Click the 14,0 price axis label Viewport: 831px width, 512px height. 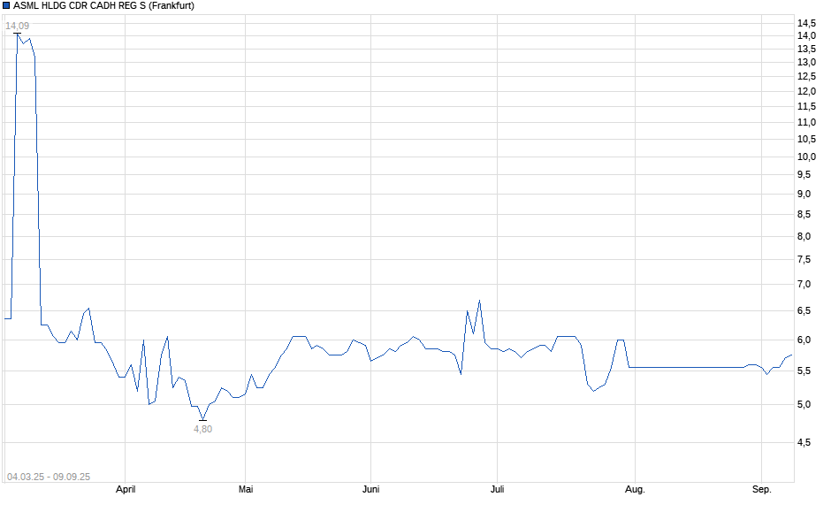click(x=806, y=35)
